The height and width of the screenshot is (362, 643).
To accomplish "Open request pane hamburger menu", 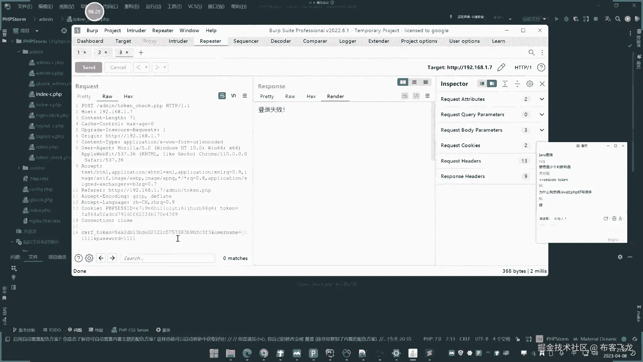I will click(245, 96).
